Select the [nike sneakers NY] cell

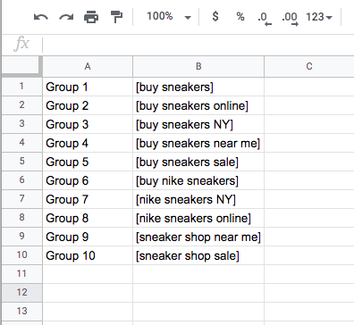tap(198, 199)
